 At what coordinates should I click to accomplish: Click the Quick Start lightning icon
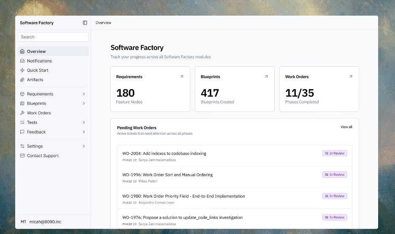[22, 70]
